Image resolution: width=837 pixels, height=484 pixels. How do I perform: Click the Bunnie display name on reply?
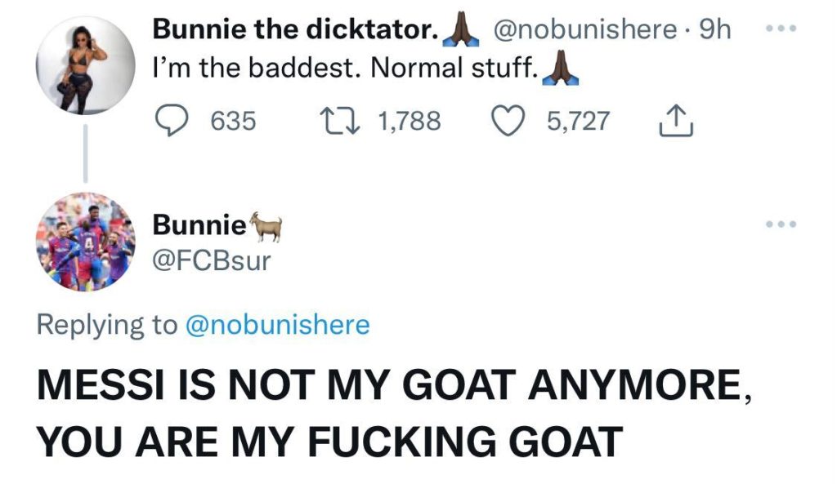coord(199,223)
